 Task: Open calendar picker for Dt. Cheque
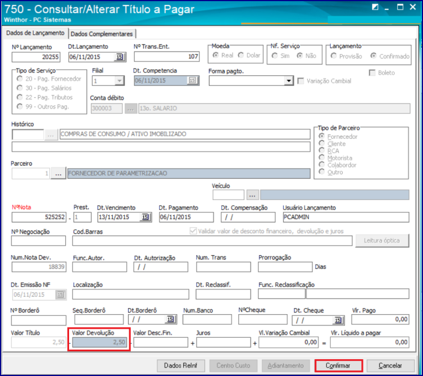pyautogui.click(x=338, y=320)
